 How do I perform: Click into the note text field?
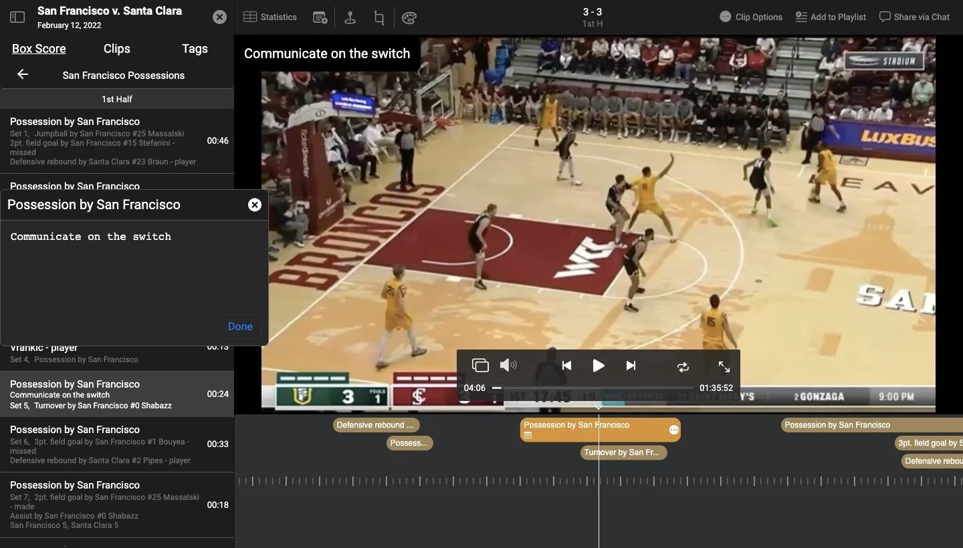134,267
